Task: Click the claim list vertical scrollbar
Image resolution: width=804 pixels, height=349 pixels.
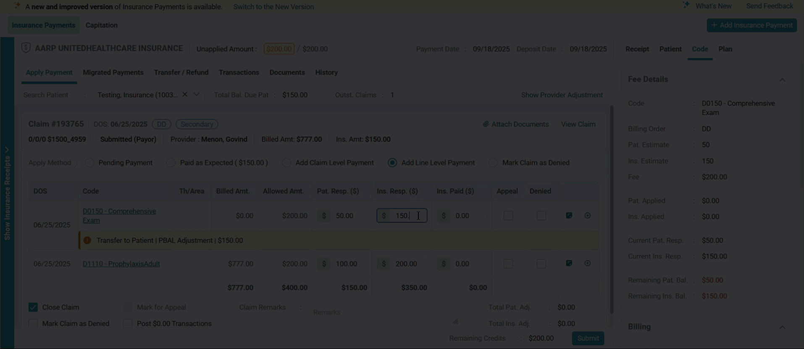Action: click(x=612, y=210)
